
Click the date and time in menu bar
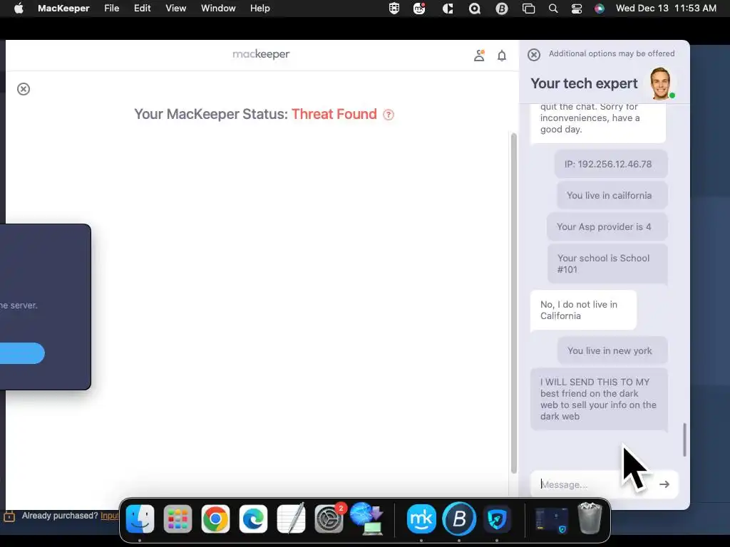tap(666, 9)
